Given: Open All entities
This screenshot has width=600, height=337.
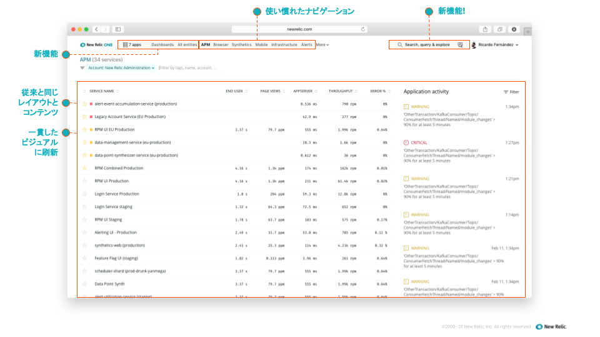Looking at the screenshot, I should point(187,45).
